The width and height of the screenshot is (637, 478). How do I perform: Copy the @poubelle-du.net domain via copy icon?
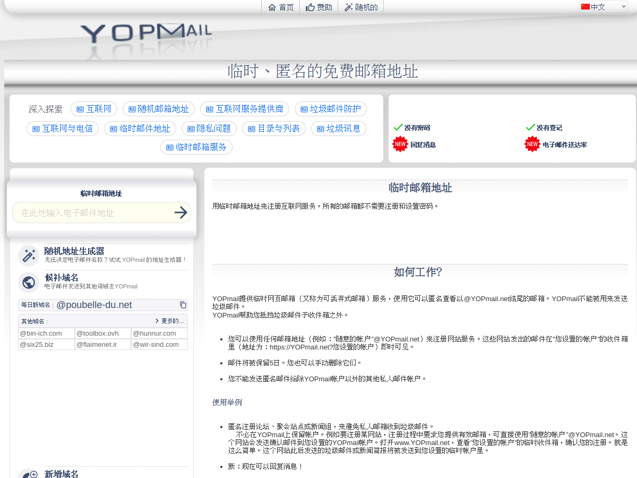tap(183, 305)
